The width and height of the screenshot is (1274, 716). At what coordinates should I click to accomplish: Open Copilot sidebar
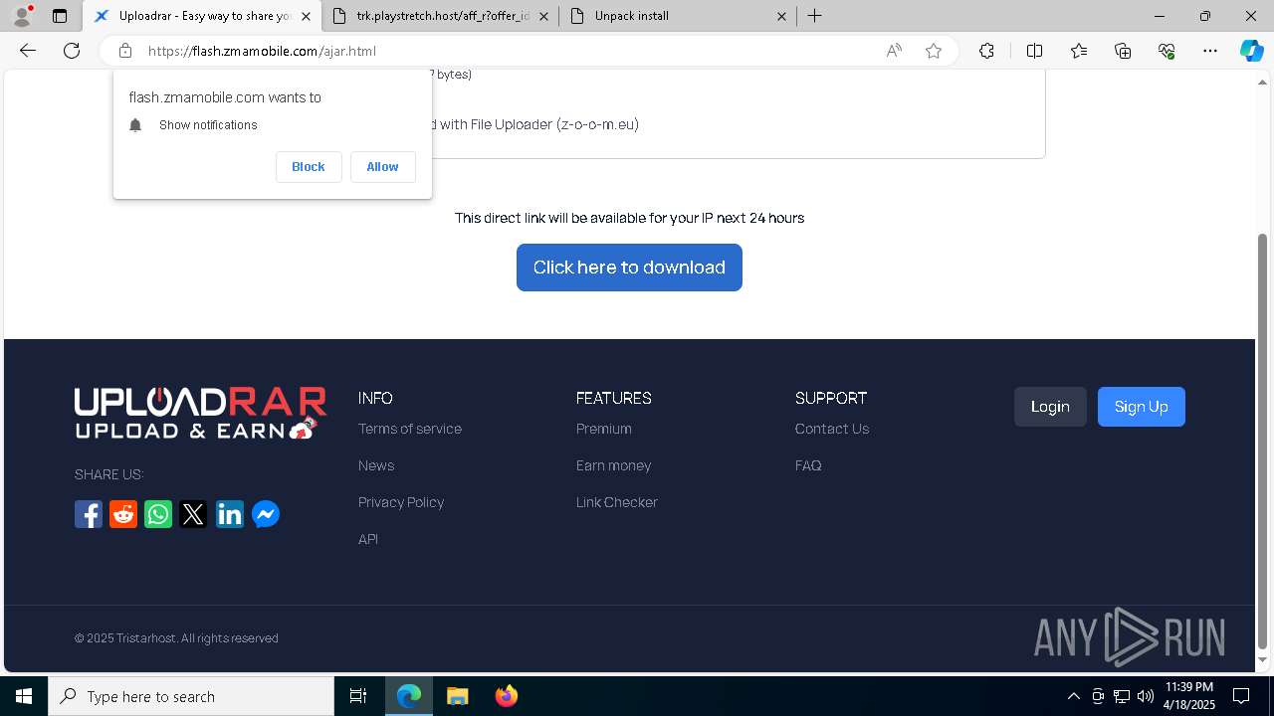(x=1251, y=51)
